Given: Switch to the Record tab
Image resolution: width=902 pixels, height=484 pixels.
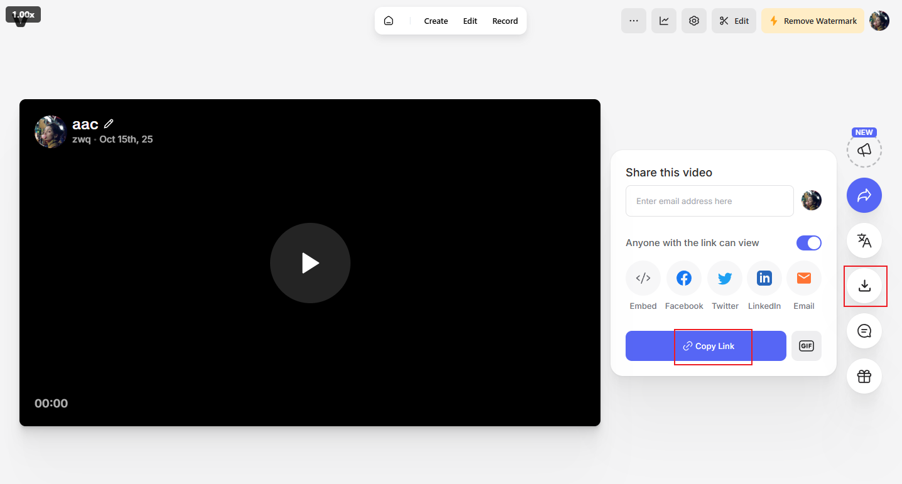Looking at the screenshot, I should 504,20.
